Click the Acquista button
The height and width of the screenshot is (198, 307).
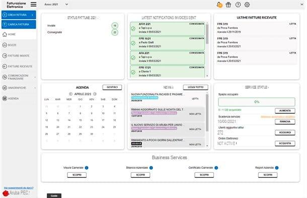(285, 143)
